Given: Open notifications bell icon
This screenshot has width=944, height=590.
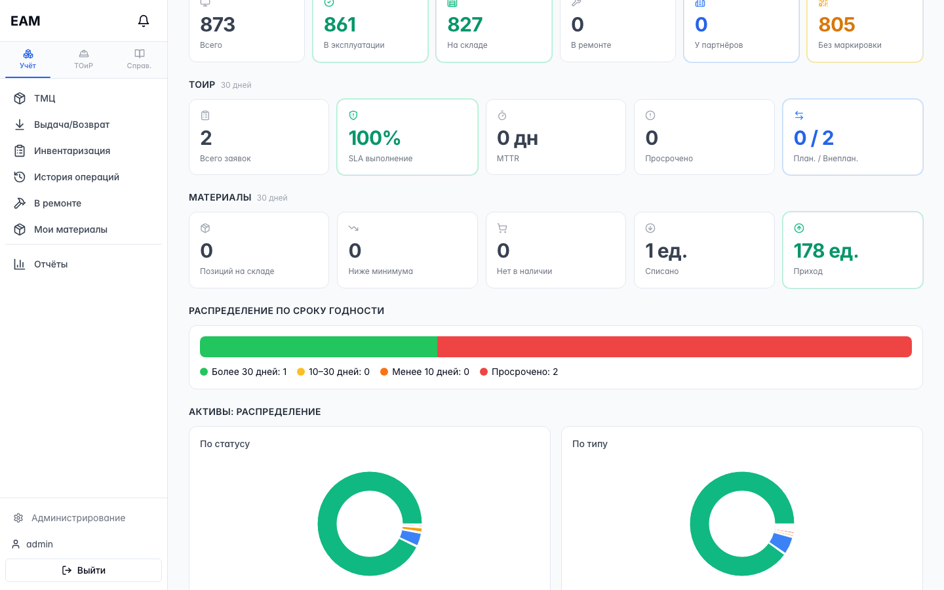Looking at the screenshot, I should 144,21.
